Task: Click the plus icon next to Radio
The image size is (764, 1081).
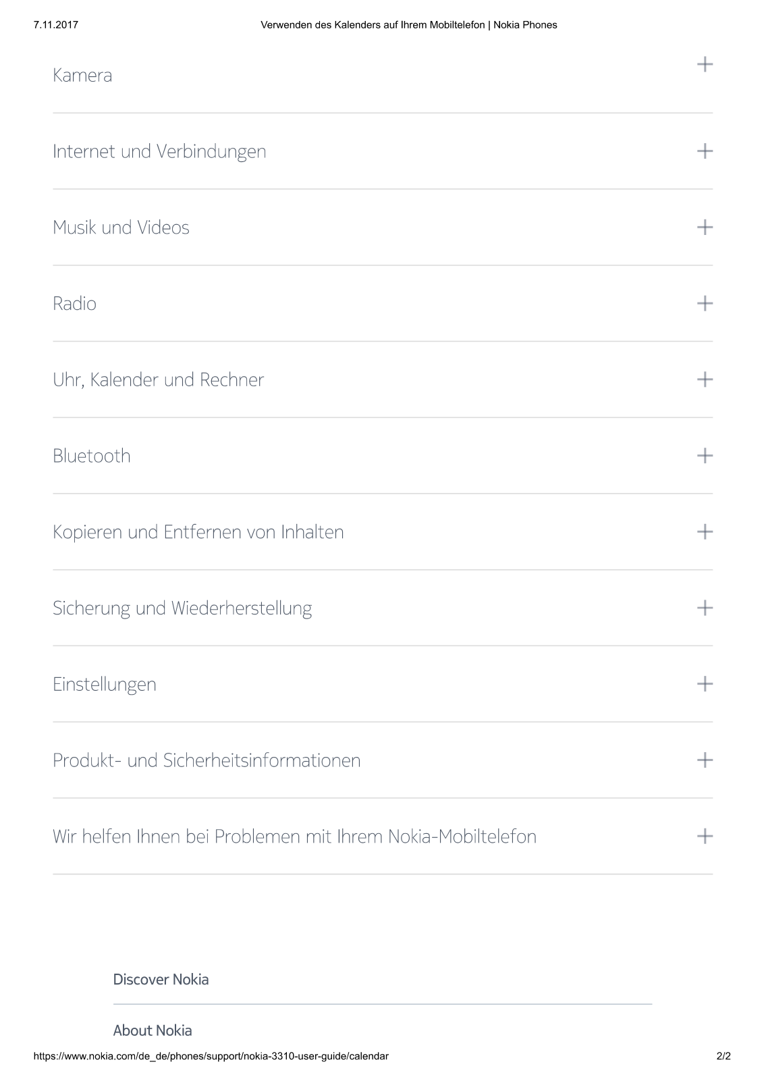Action: [x=705, y=303]
